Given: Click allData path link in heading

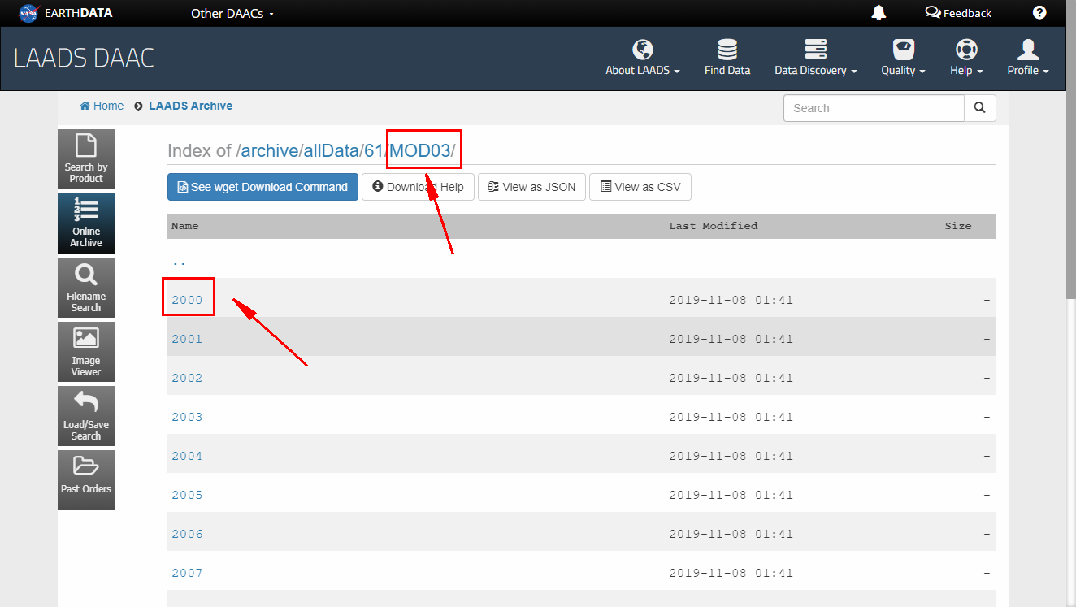Looking at the screenshot, I should click(332, 150).
